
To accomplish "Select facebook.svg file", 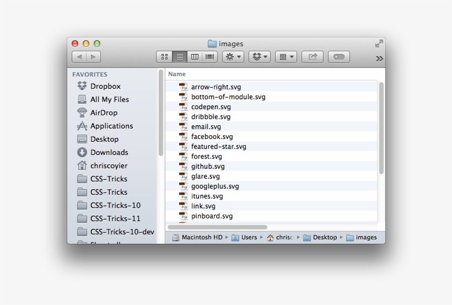I will pos(271,136).
